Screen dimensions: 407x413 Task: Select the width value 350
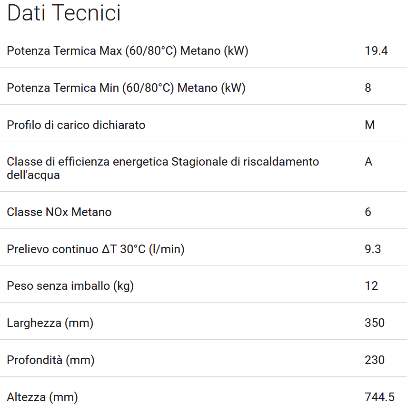[375, 323]
